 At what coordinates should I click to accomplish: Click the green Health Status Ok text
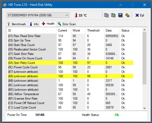[117, 115]
